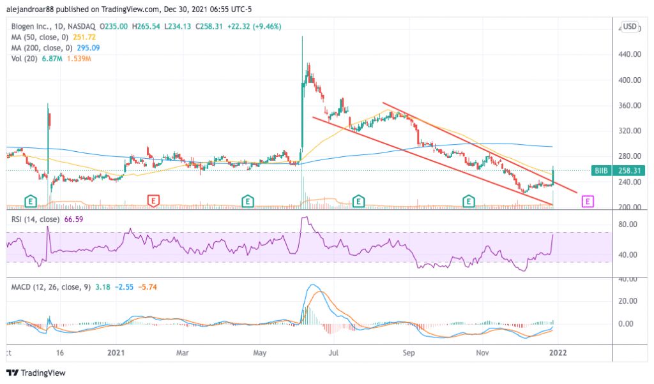Click the BIIB price label tag
The width and height of the screenshot is (654, 384).
coord(602,171)
